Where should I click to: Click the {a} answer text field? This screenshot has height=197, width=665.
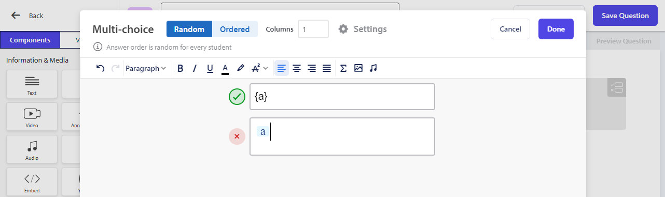point(342,97)
